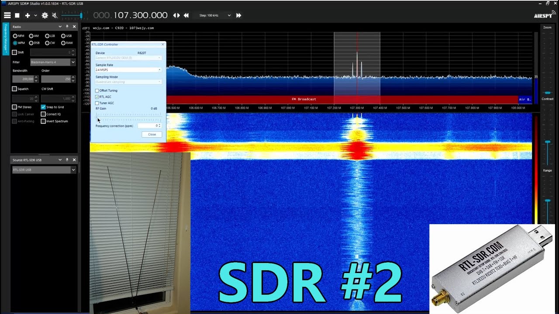Click the 107.700 M frequency axis label
559x314 pixels.
[x=449, y=108]
